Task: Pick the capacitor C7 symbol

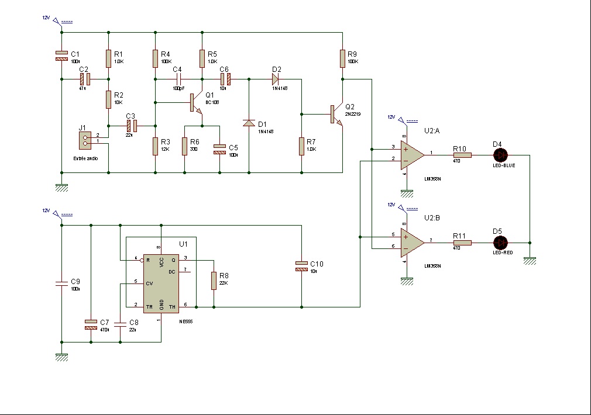Action: pos(91,324)
